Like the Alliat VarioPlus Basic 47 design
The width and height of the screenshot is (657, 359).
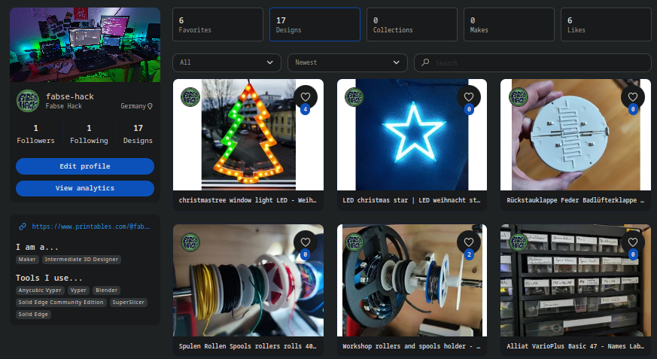click(633, 242)
